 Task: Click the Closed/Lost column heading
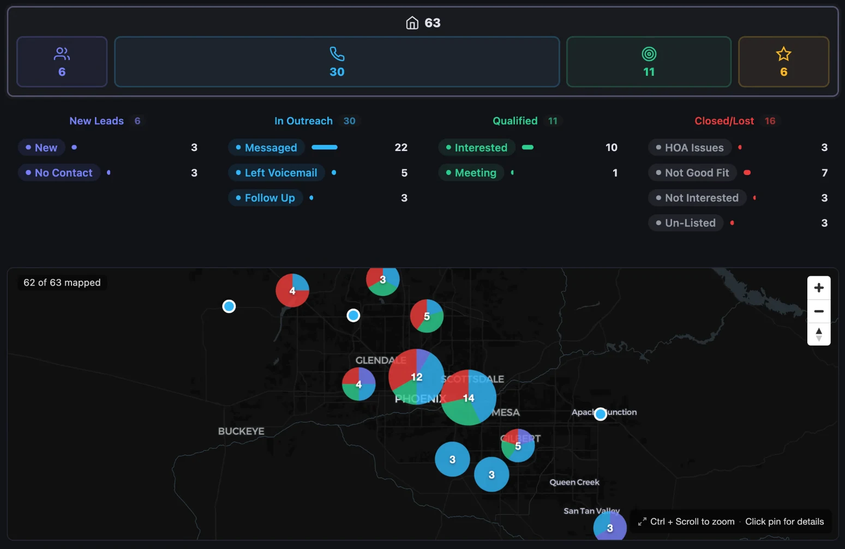pyautogui.click(x=724, y=121)
